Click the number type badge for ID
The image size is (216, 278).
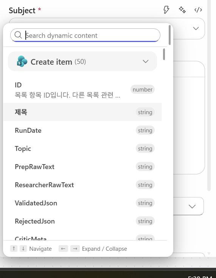[143, 89]
